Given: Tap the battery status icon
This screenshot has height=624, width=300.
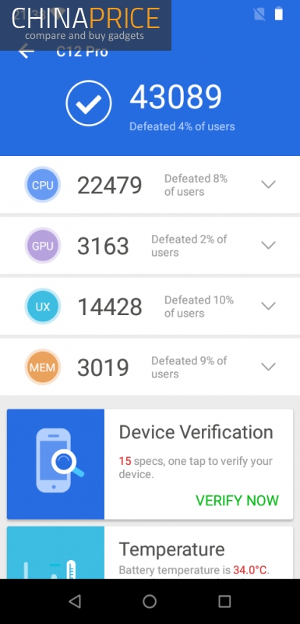Looking at the screenshot, I should [278, 13].
